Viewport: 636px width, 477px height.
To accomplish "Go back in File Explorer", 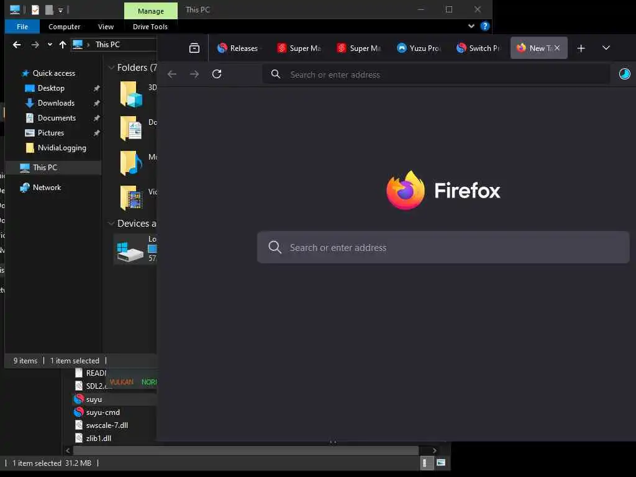I will (17, 45).
